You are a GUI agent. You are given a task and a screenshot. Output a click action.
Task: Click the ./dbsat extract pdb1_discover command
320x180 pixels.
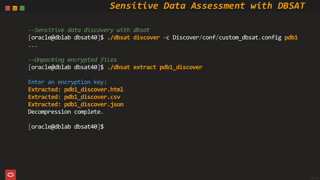coord(155,67)
